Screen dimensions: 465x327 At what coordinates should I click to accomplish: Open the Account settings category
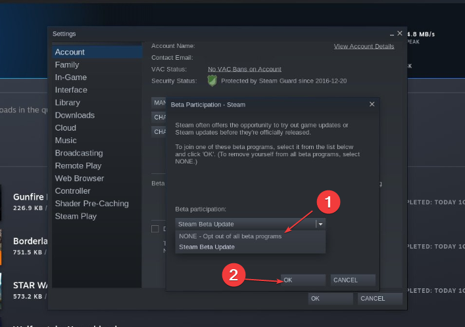[x=97, y=52]
